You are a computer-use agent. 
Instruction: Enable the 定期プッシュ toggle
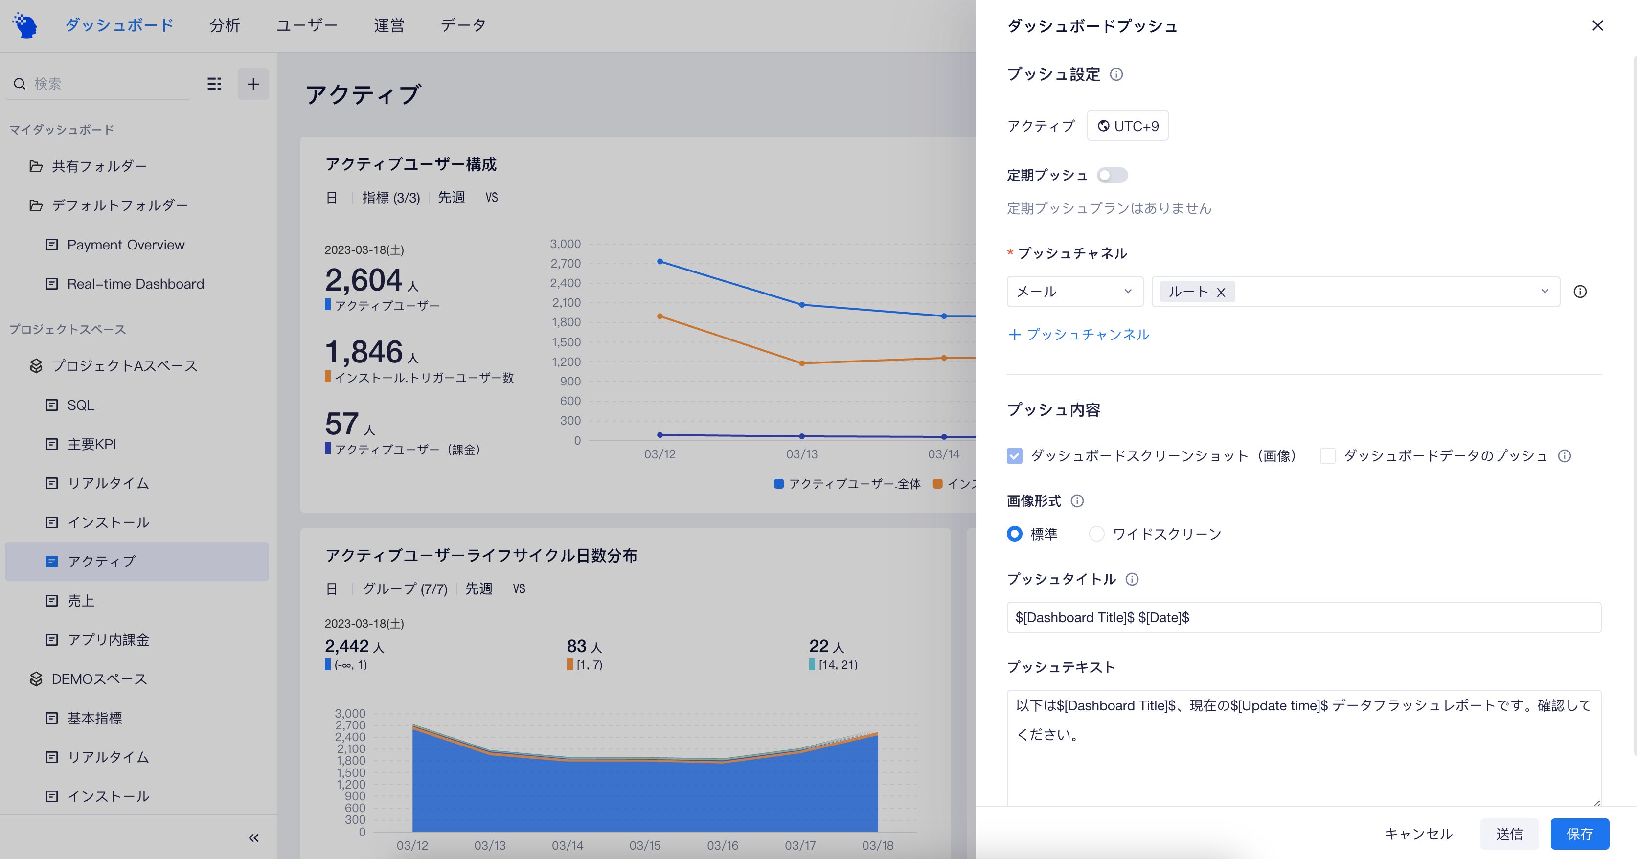[1112, 175]
